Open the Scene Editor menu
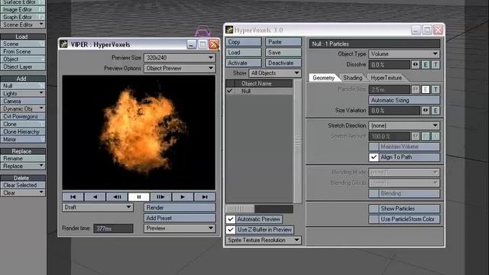 click(x=23, y=24)
